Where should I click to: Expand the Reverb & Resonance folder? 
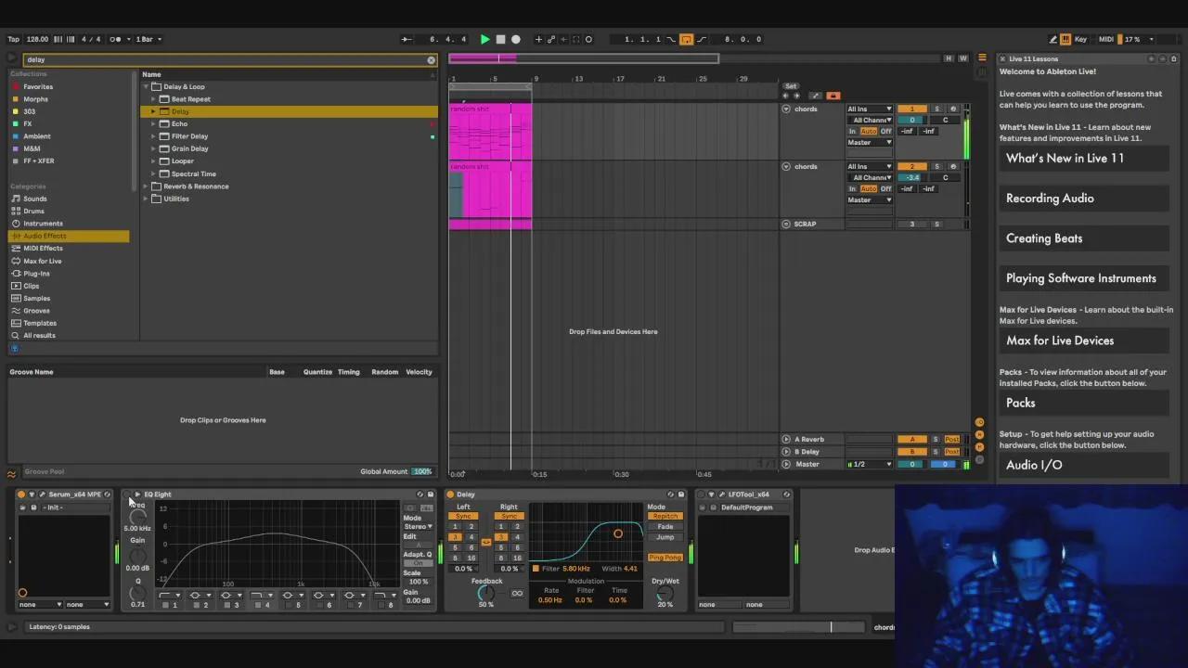click(146, 186)
